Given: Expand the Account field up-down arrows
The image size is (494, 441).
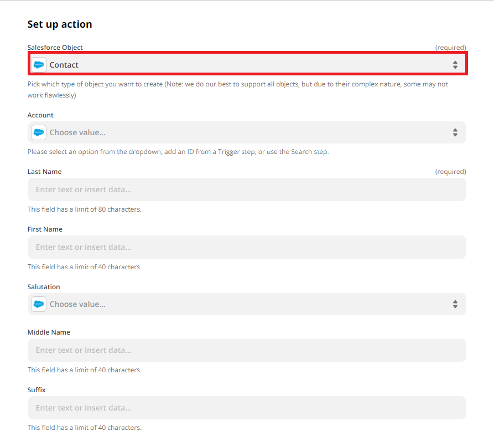Looking at the screenshot, I should point(455,132).
